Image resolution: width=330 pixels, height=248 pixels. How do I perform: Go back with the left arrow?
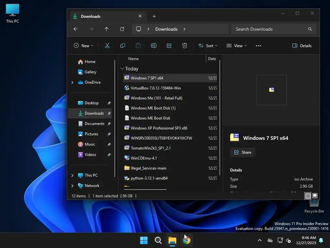(76, 29)
